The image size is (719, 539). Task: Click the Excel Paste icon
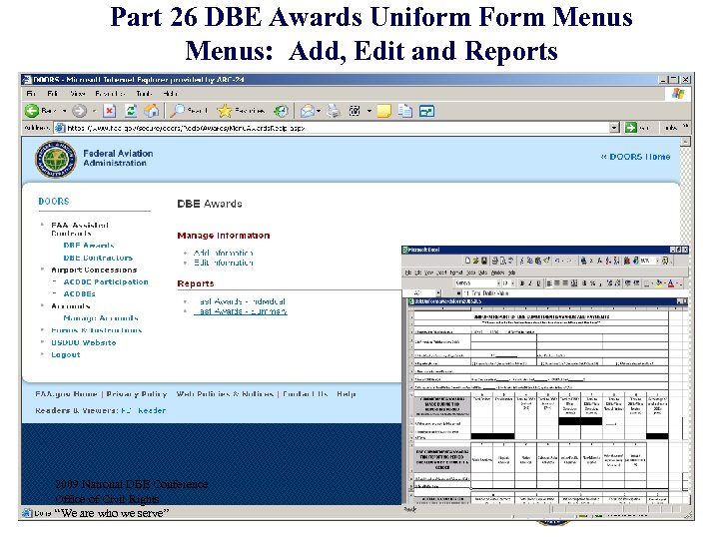pyautogui.click(x=538, y=261)
